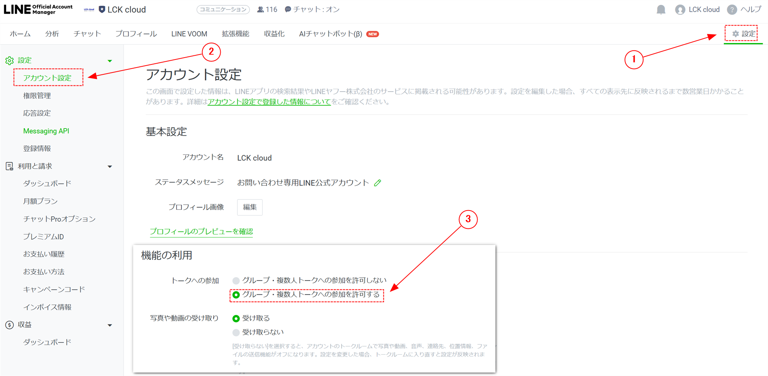
Task: Select 受け取らない radio option
Action: coord(236,333)
